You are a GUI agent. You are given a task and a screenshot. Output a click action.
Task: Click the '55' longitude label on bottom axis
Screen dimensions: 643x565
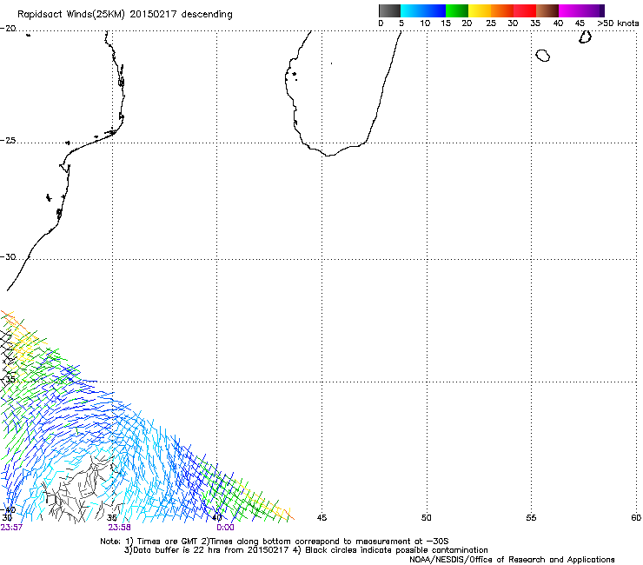531,518
